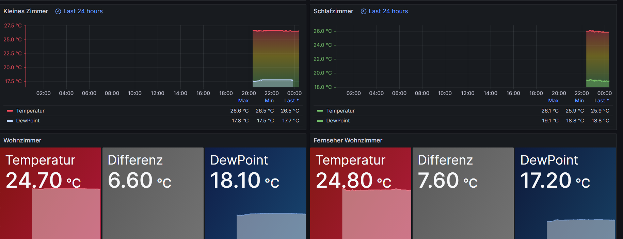This screenshot has width=623, height=239.
Task: Click the 22.5 °C axis label in Kleines Zimmer
Action: [13, 53]
